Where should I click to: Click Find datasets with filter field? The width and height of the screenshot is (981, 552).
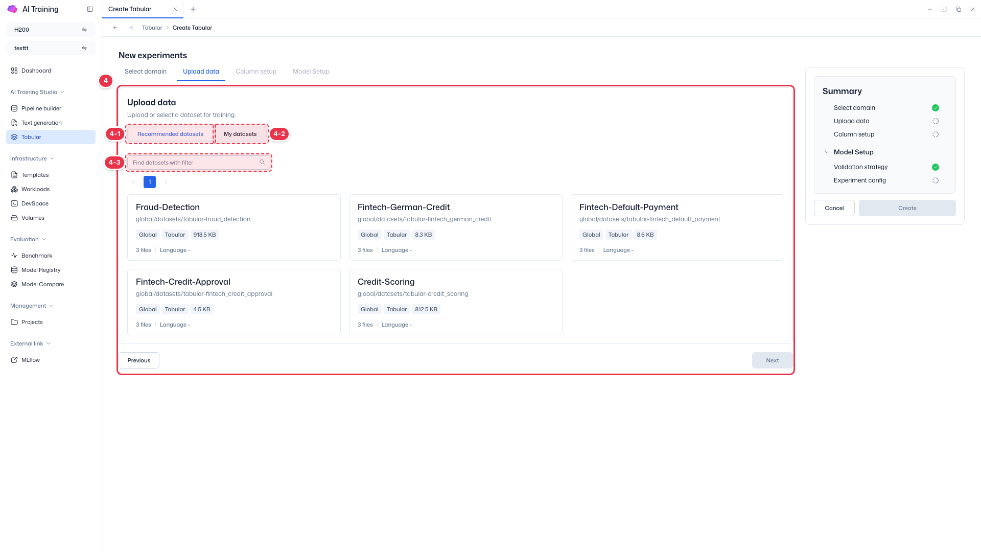point(199,163)
